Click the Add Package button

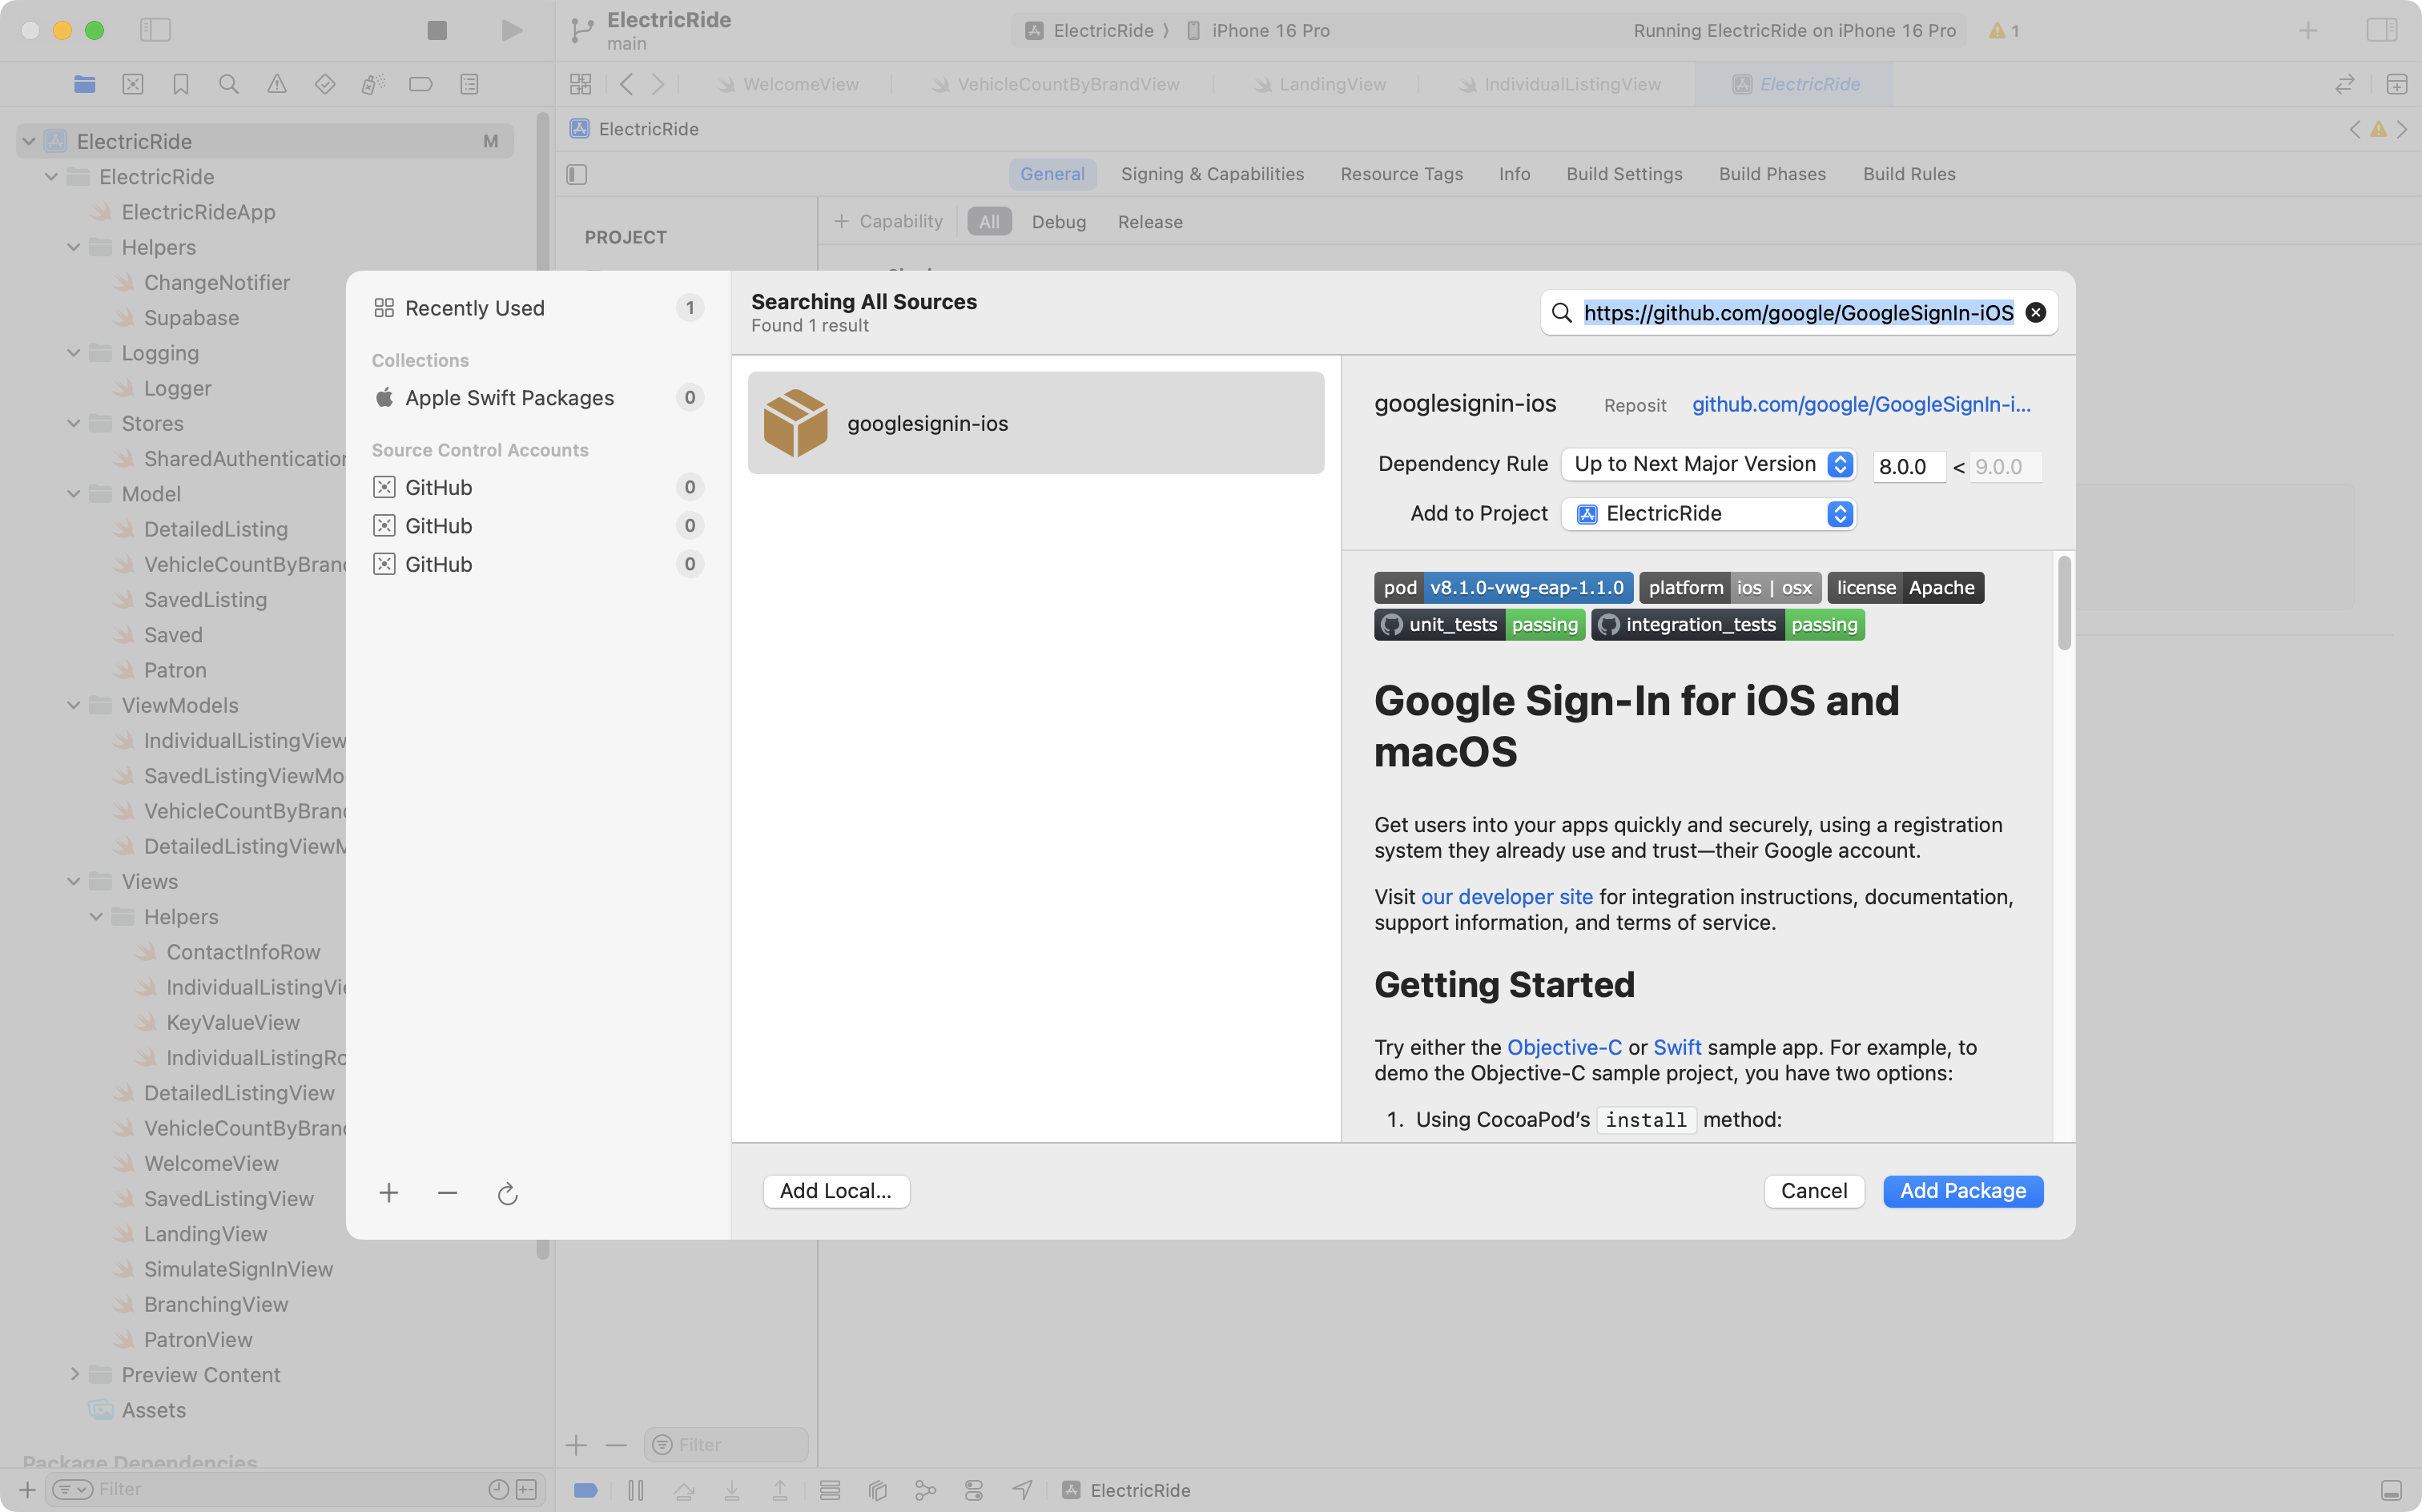coord(1962,1191)
